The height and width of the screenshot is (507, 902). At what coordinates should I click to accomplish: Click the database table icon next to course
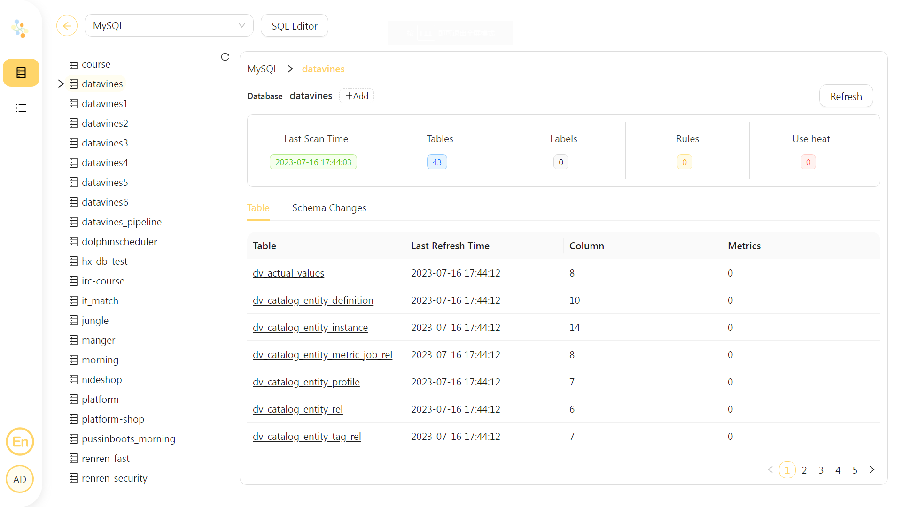pyautogui.click(x=74, y=64)
